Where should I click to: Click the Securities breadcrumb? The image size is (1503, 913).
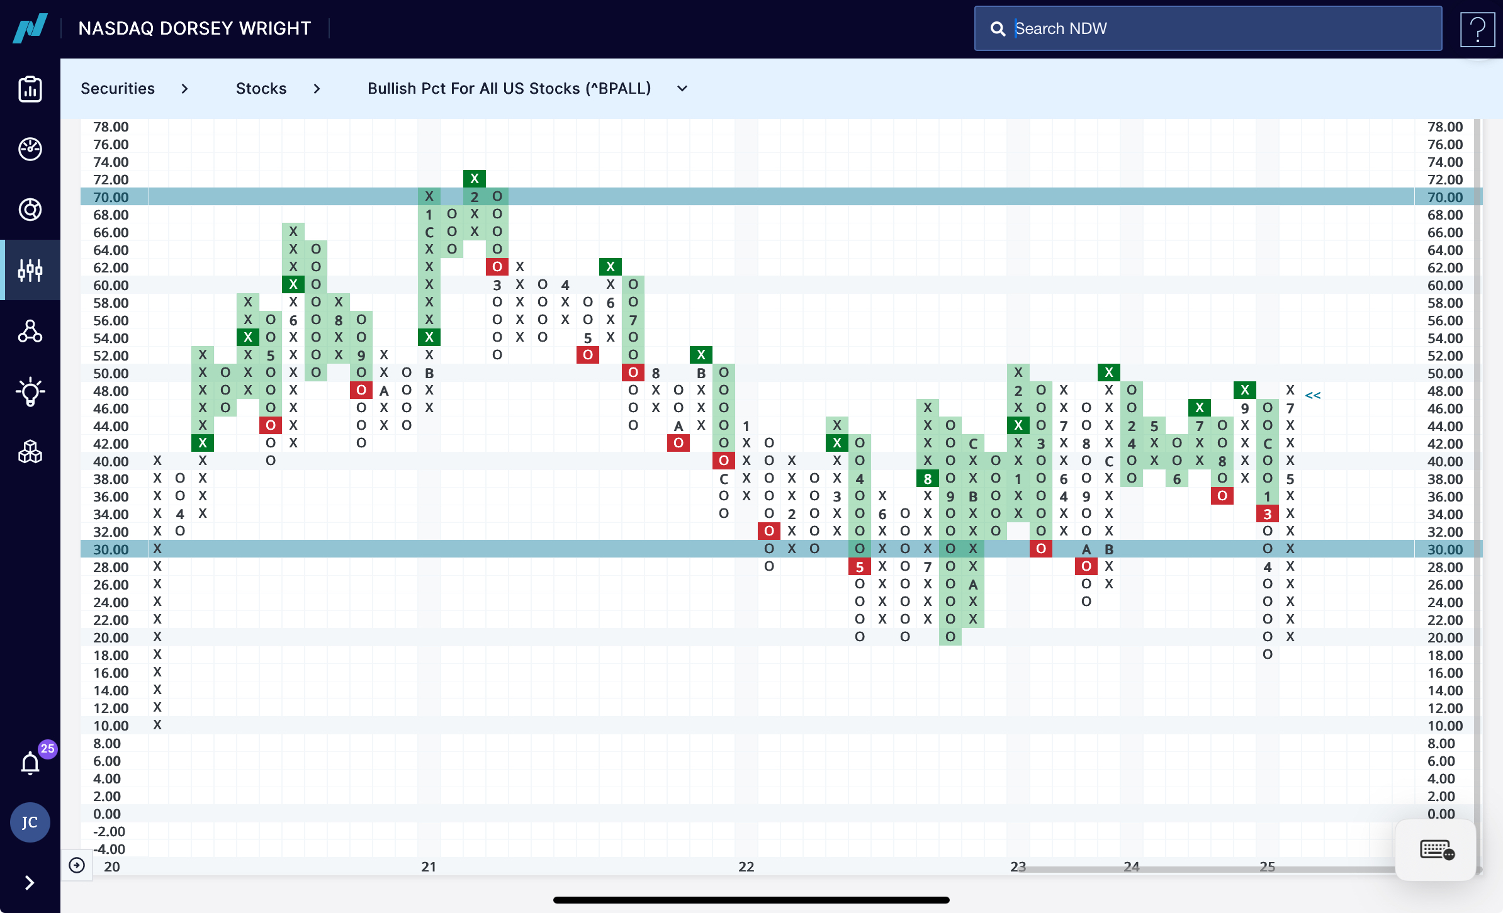tap(118, 89)
